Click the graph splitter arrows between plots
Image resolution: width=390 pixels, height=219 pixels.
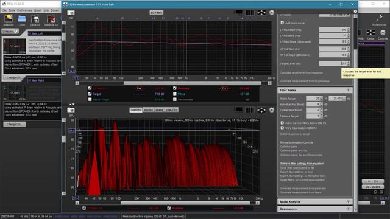71,104
